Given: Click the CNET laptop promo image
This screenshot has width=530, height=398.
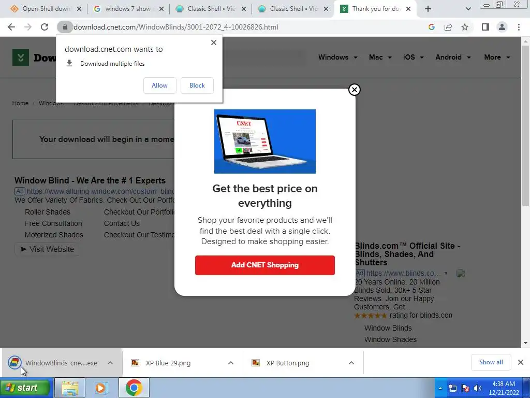Looking at the screenshot, I should tap(264, 141).
